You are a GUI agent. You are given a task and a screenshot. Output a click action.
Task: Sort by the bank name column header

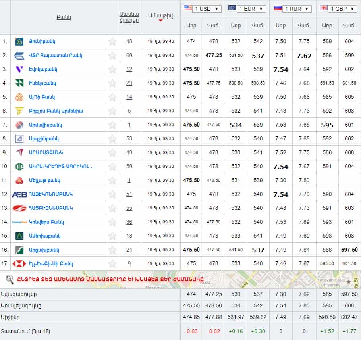64,17
